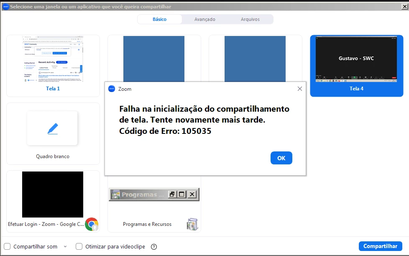Select the Tela 1 screen thumbnail
Viewport: 409px width, 256px height.
(x=53, y=66)
